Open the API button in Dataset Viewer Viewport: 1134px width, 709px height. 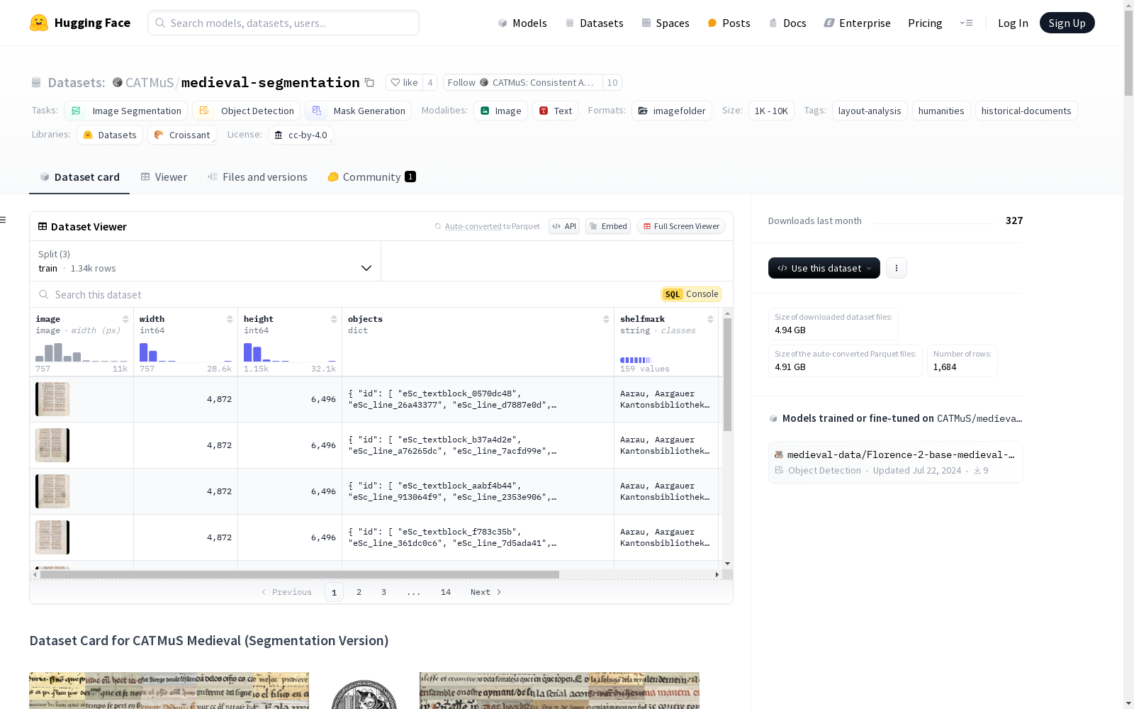[564, 226]
